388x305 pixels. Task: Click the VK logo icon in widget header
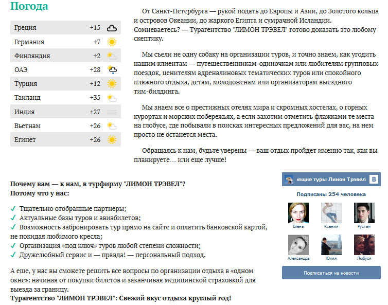(374, 179)
